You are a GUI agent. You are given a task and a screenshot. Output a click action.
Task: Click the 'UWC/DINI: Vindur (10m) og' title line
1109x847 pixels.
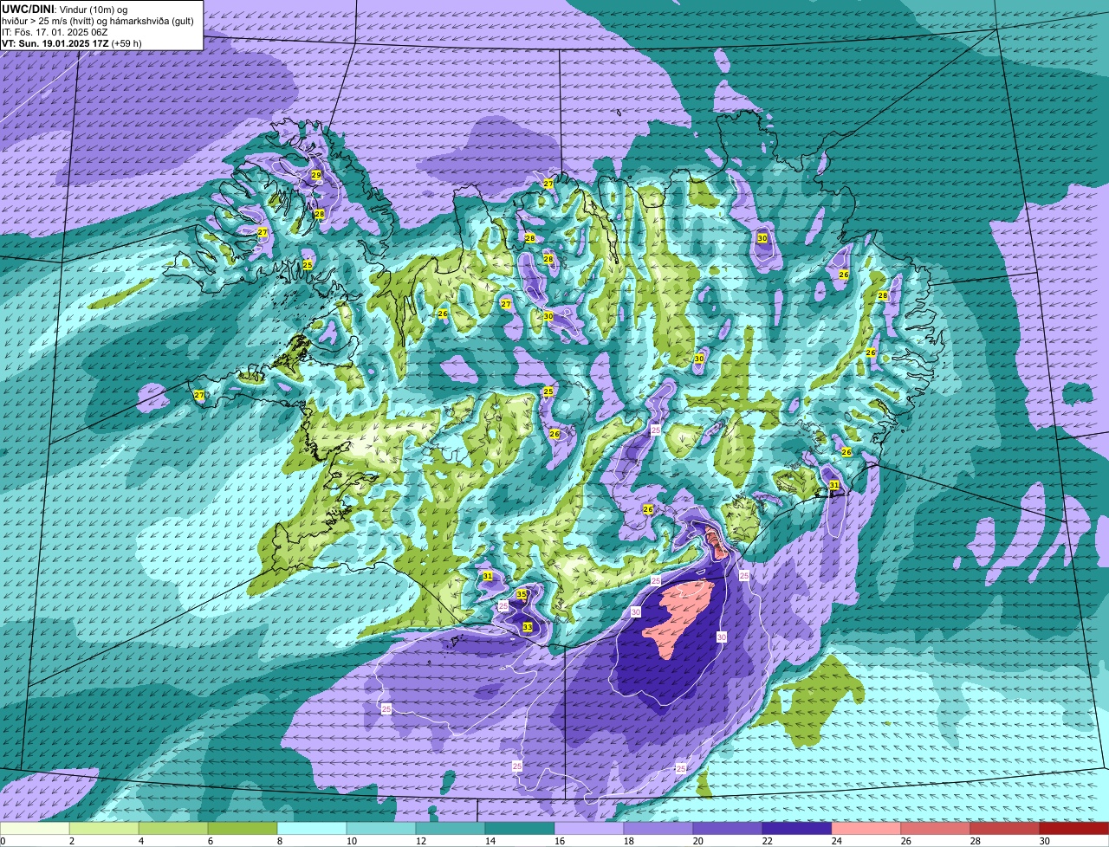click(x=65, y=9)
